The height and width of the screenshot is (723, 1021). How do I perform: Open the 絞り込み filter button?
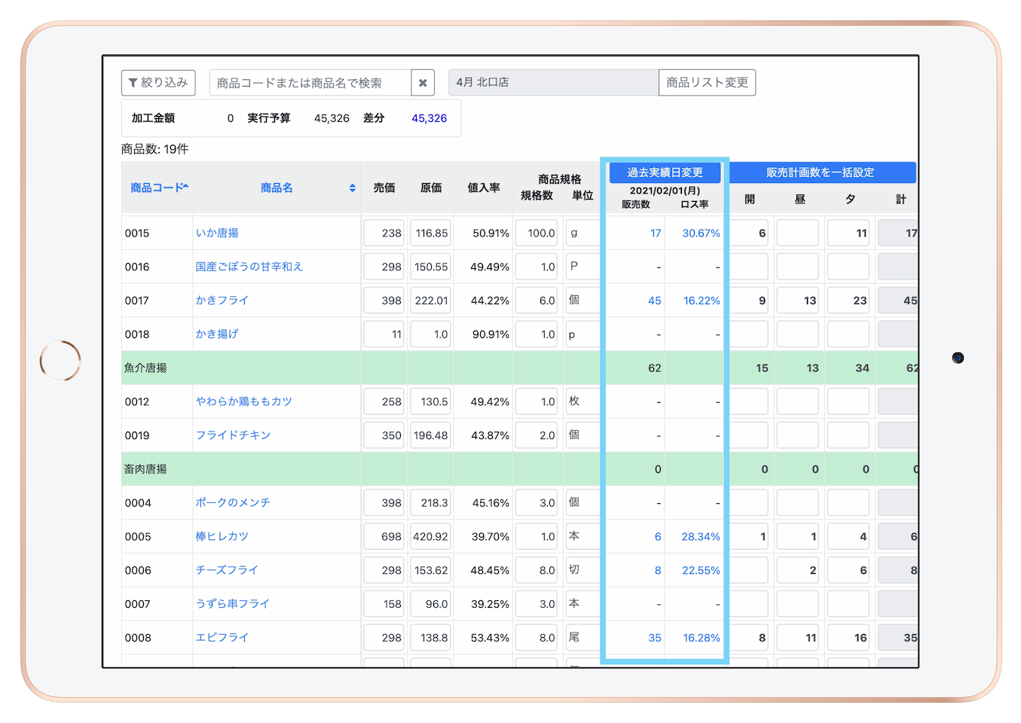pyautogui.click(x=158, y=83)
